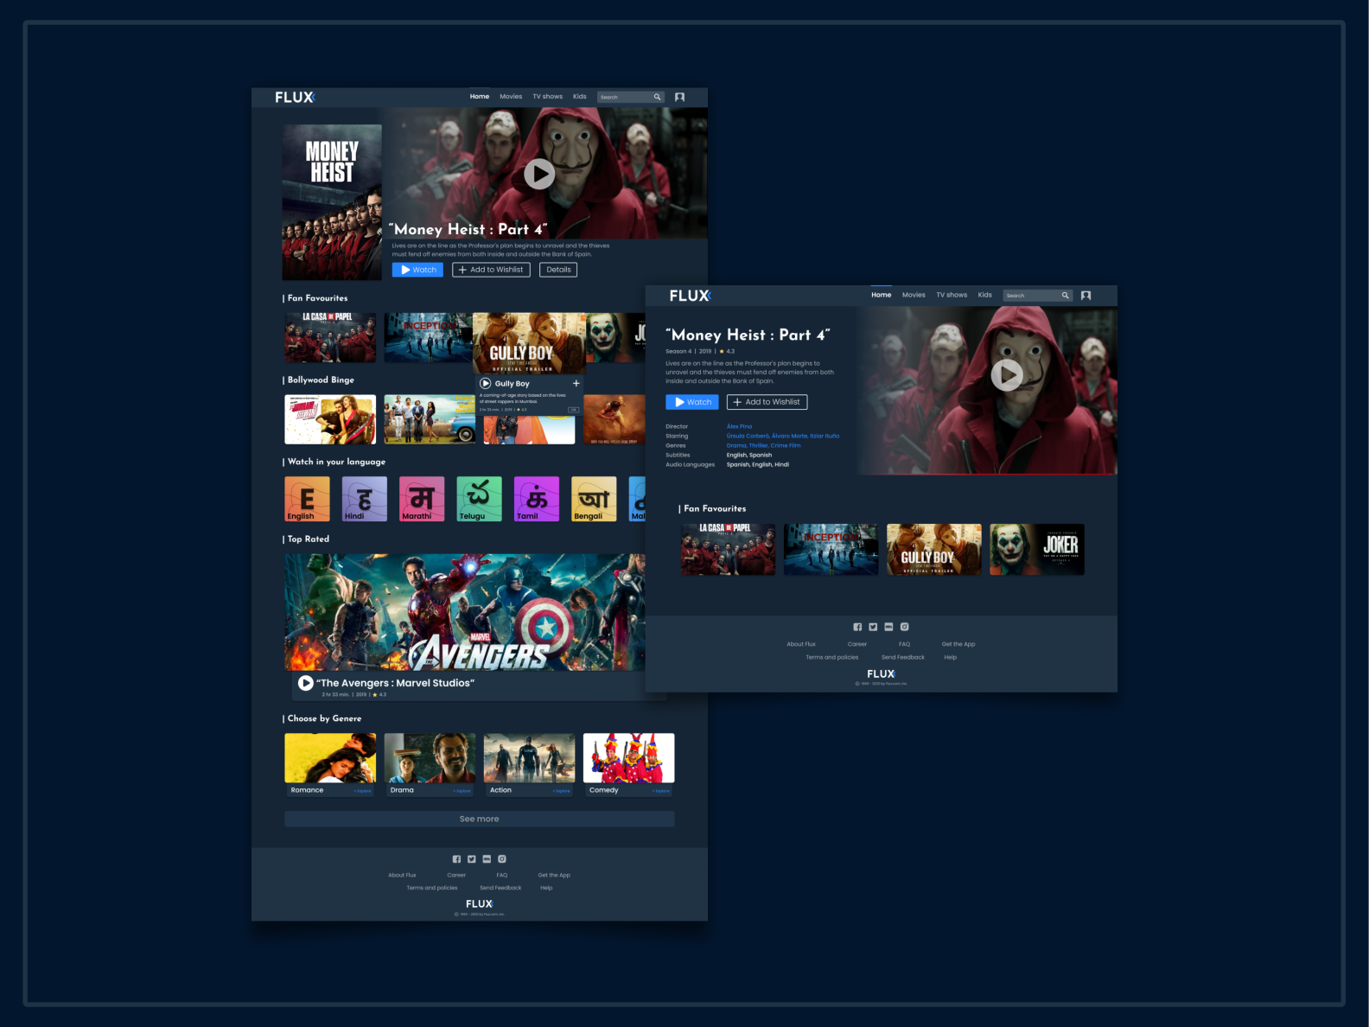This screenshot has height=1027, width=1369.
Task: Click IMDb icon in home page footer
Action: (x=487, y=859)
